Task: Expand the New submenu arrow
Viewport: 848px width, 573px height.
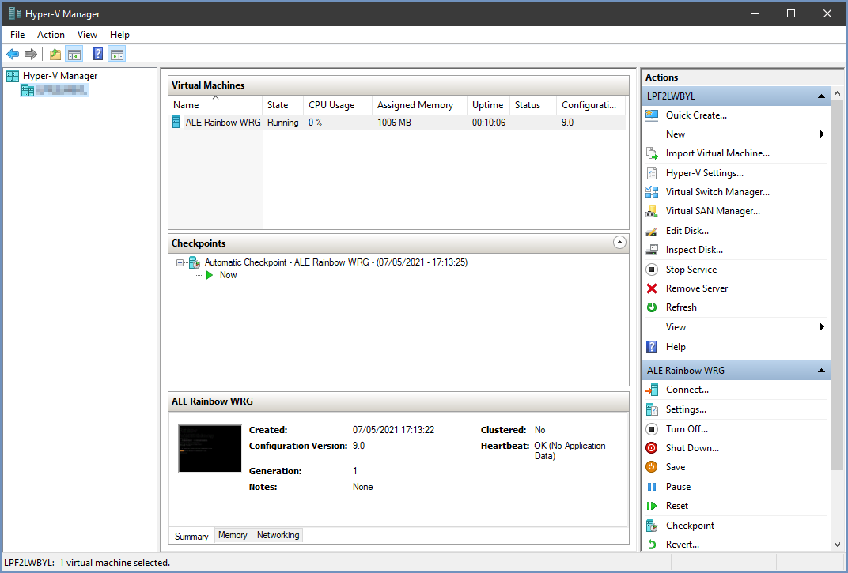Action: 821,134
